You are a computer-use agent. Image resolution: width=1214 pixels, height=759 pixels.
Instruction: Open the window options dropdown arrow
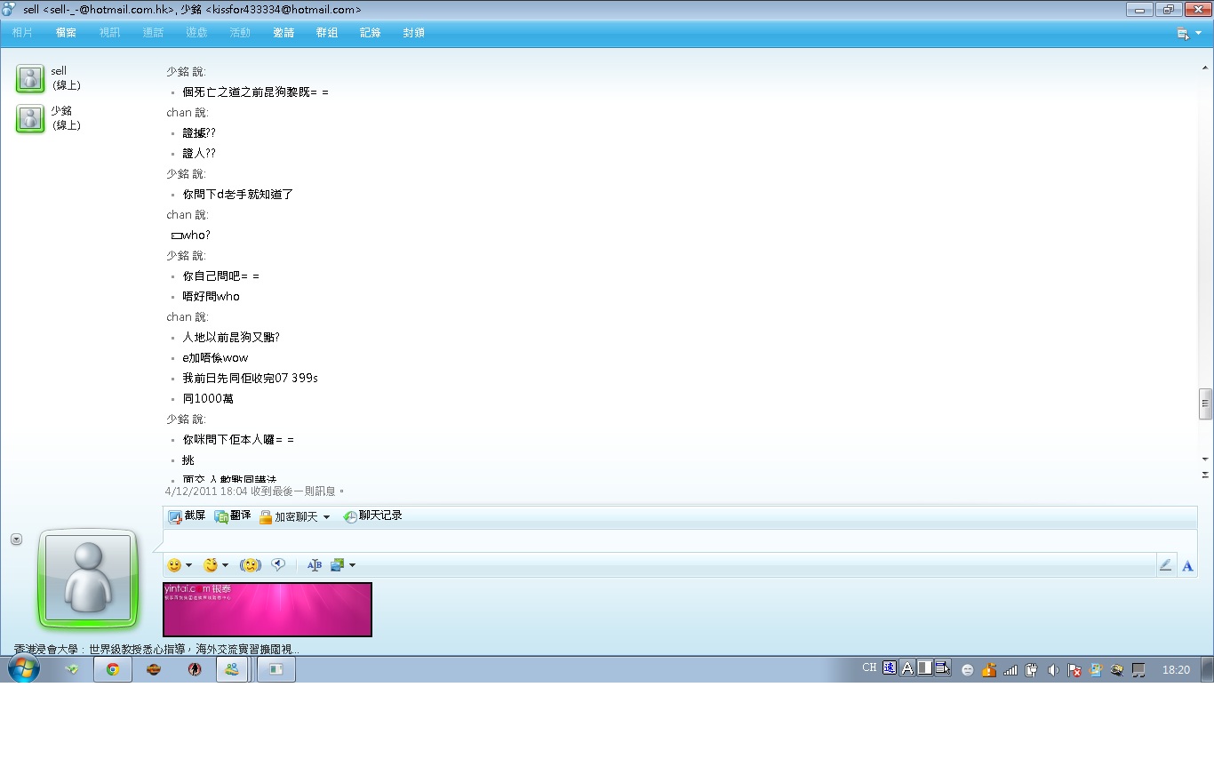(x=1198, y=34)
